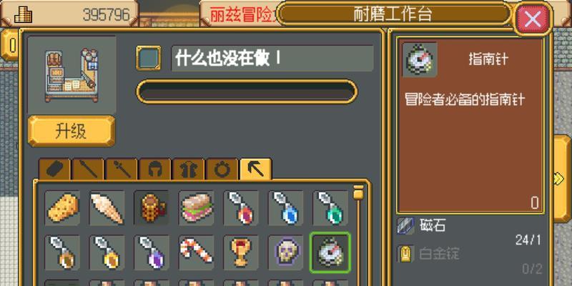
Task: Switch to the armor shirt tab
Action: [189, 169]
